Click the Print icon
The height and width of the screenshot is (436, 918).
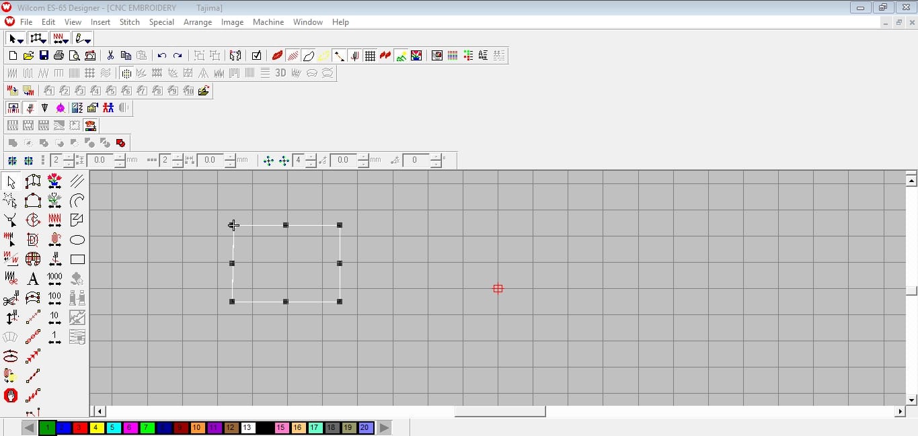(x=59, y=56)
